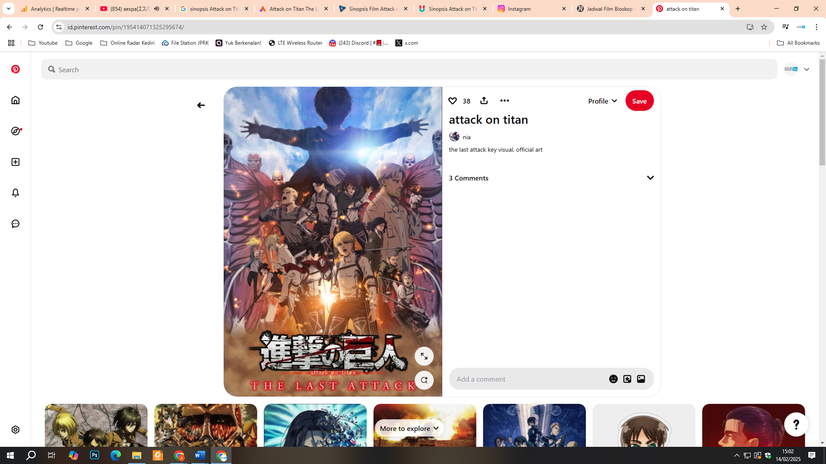Open the Notifications bell icon
The width and height of the screenshot is (826, 464).
click(15, 193)
